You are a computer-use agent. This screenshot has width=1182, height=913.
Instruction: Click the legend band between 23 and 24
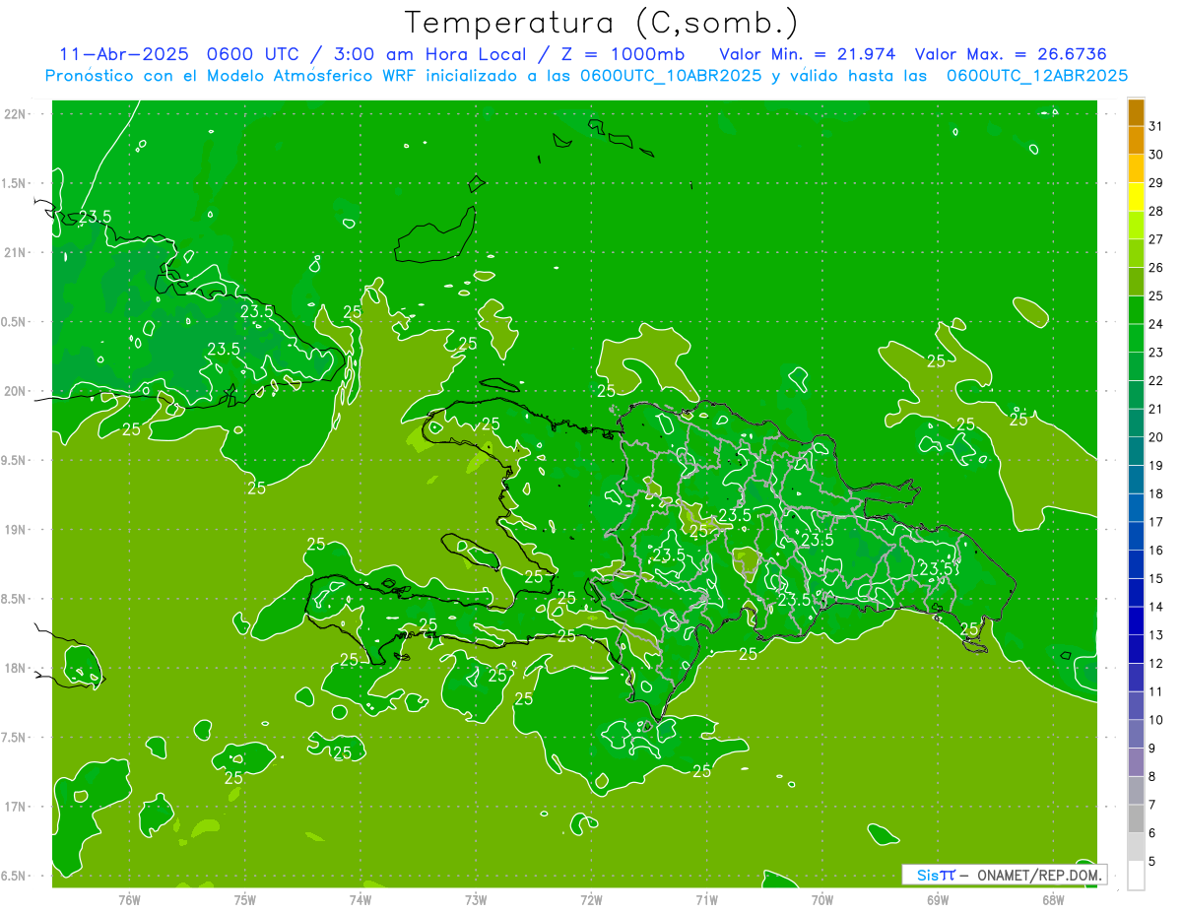point(1136,338)
